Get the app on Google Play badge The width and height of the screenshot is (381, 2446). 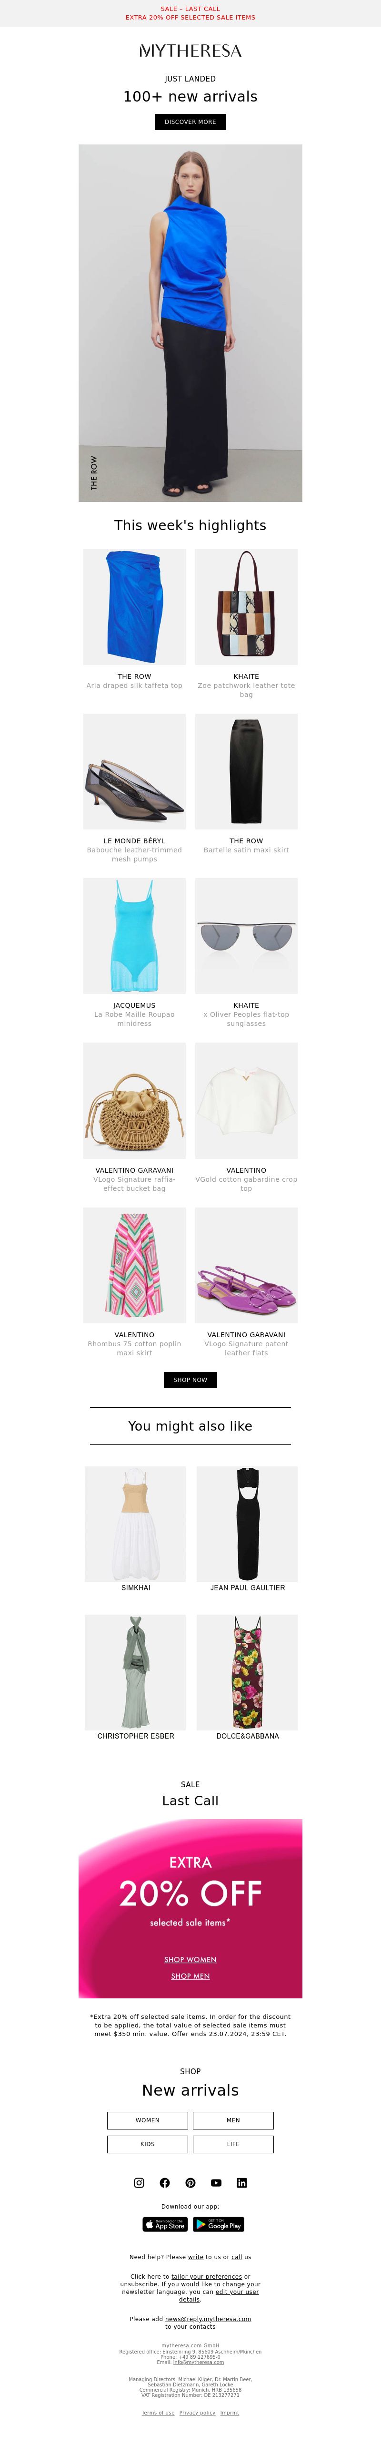(219, 2225)
